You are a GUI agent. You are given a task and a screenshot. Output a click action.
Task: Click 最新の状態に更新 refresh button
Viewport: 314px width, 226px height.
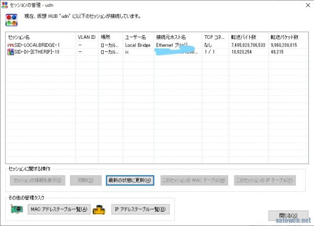[x=130, y=180]
